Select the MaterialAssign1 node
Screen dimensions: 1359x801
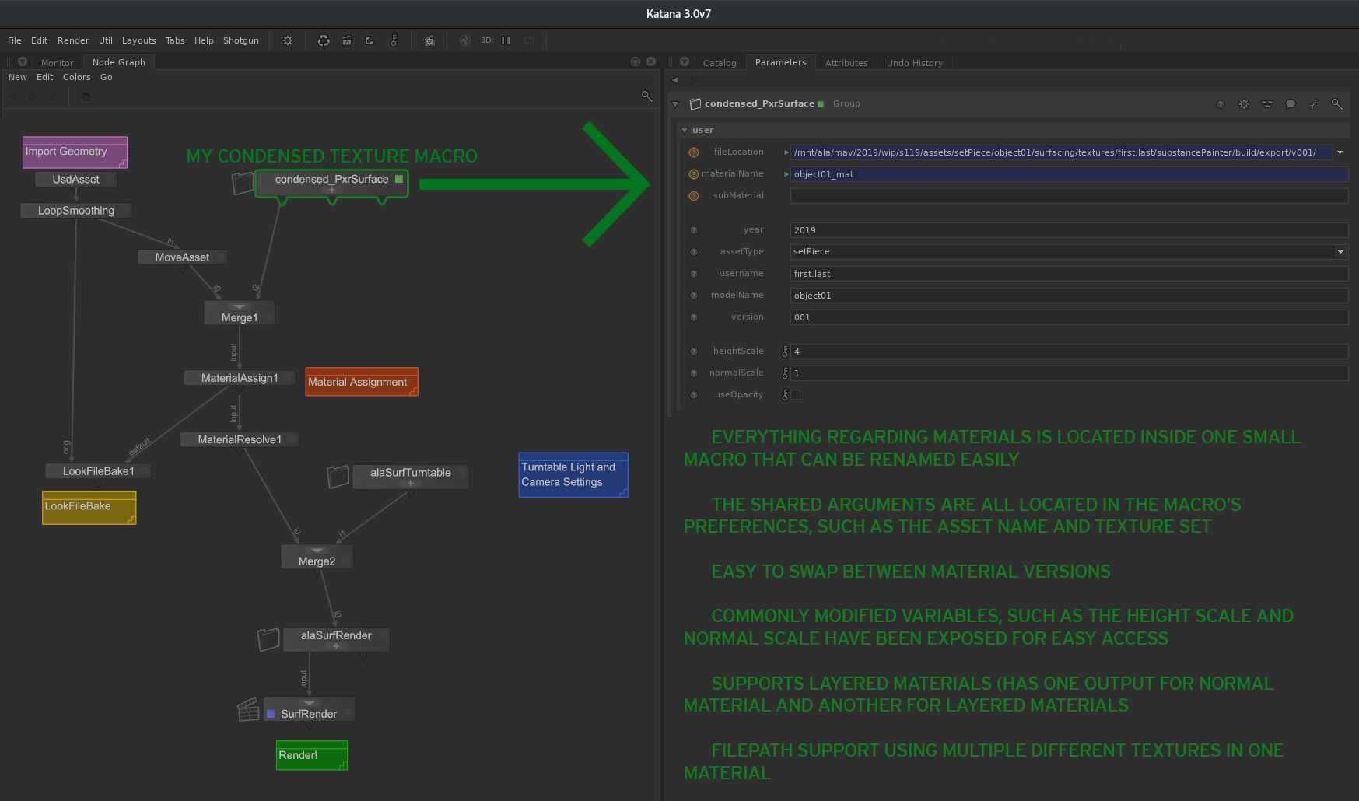click(239, 378)
